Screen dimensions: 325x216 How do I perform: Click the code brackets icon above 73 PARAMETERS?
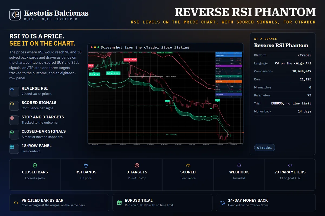coord(290,165)
